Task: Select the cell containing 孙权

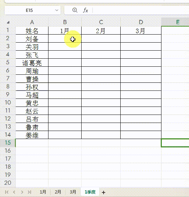Action: click(x=32, y=87)
